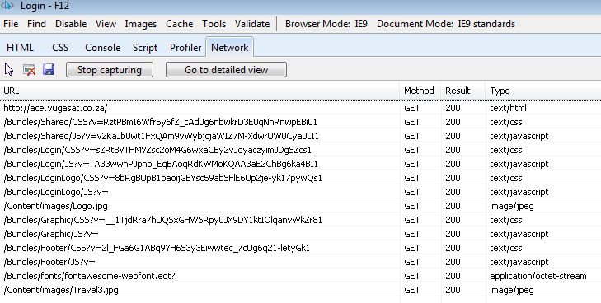Click the select element pointer icon

(9, 70)
